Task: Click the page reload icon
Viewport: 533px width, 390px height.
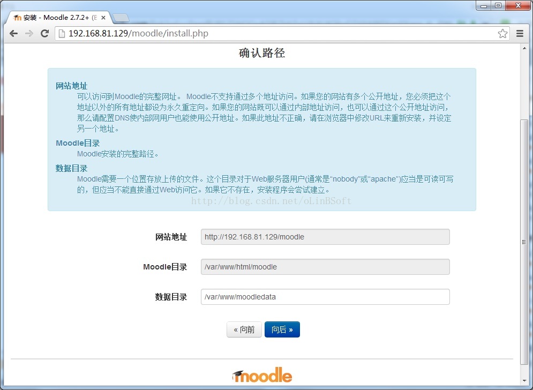Action: [x=45, y=33]
